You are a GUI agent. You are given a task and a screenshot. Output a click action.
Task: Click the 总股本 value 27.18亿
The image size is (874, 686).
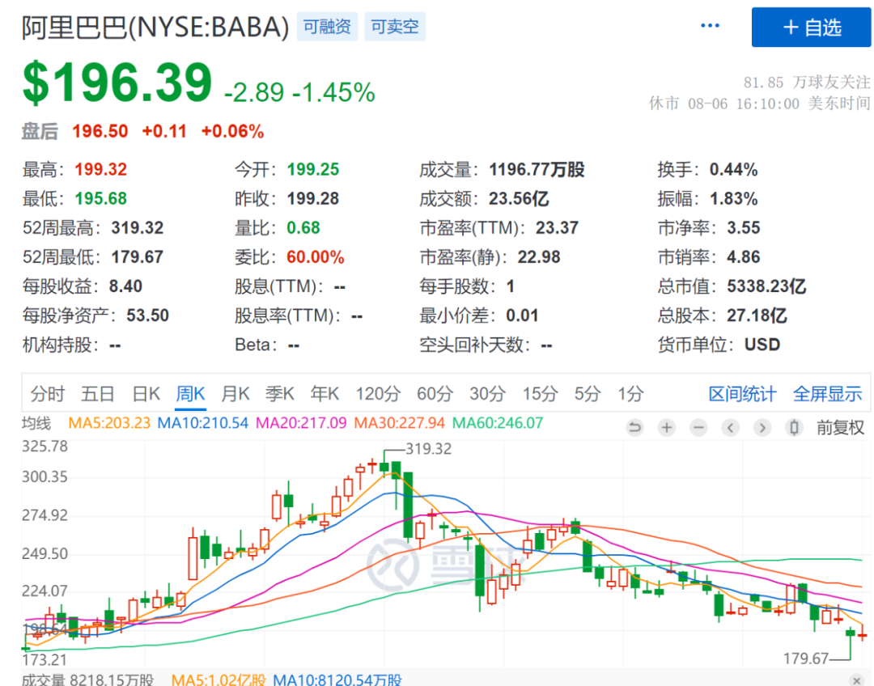click(x=757, y=315)
